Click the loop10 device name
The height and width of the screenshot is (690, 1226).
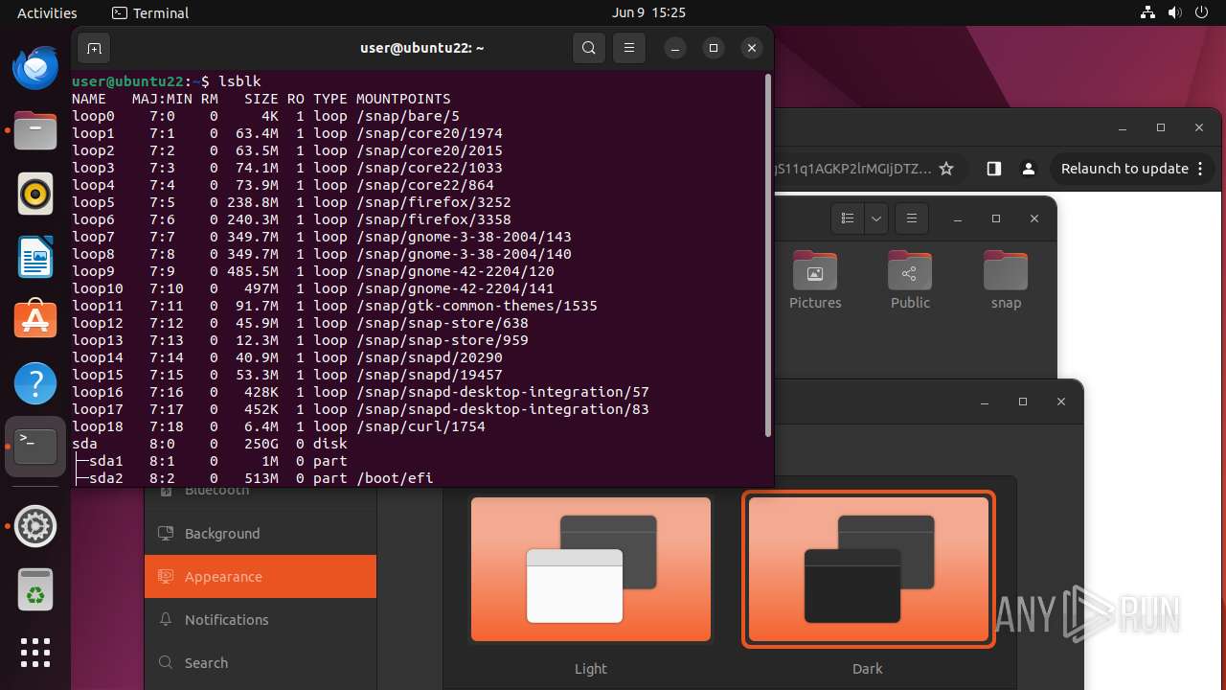tap(98, 288)
